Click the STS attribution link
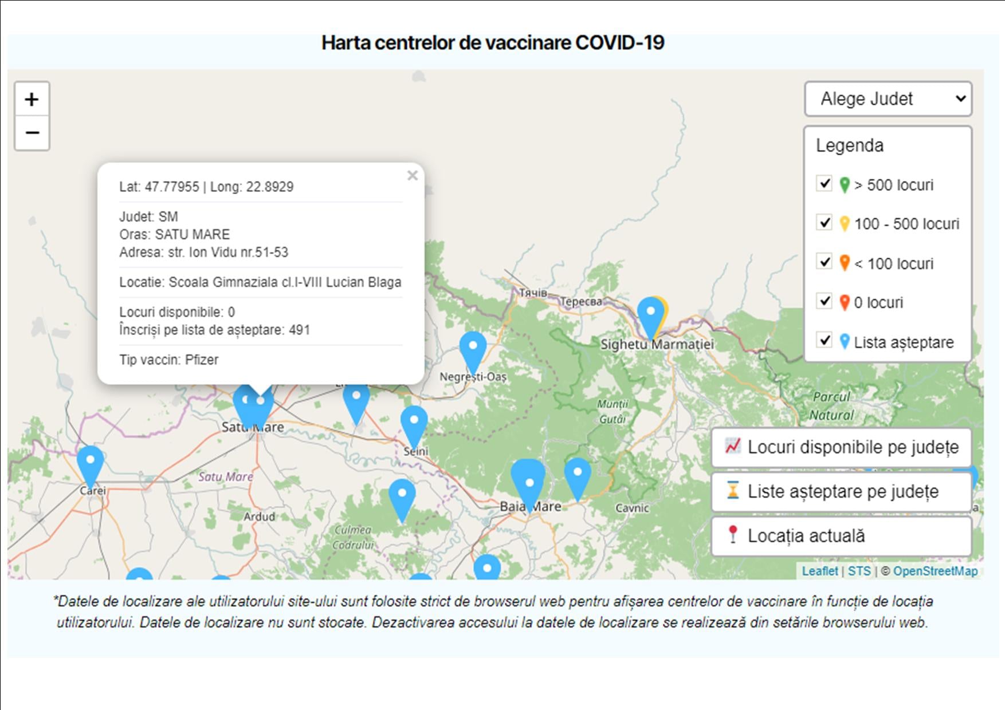The image size is (1005, 710). (x=858, y=570)
